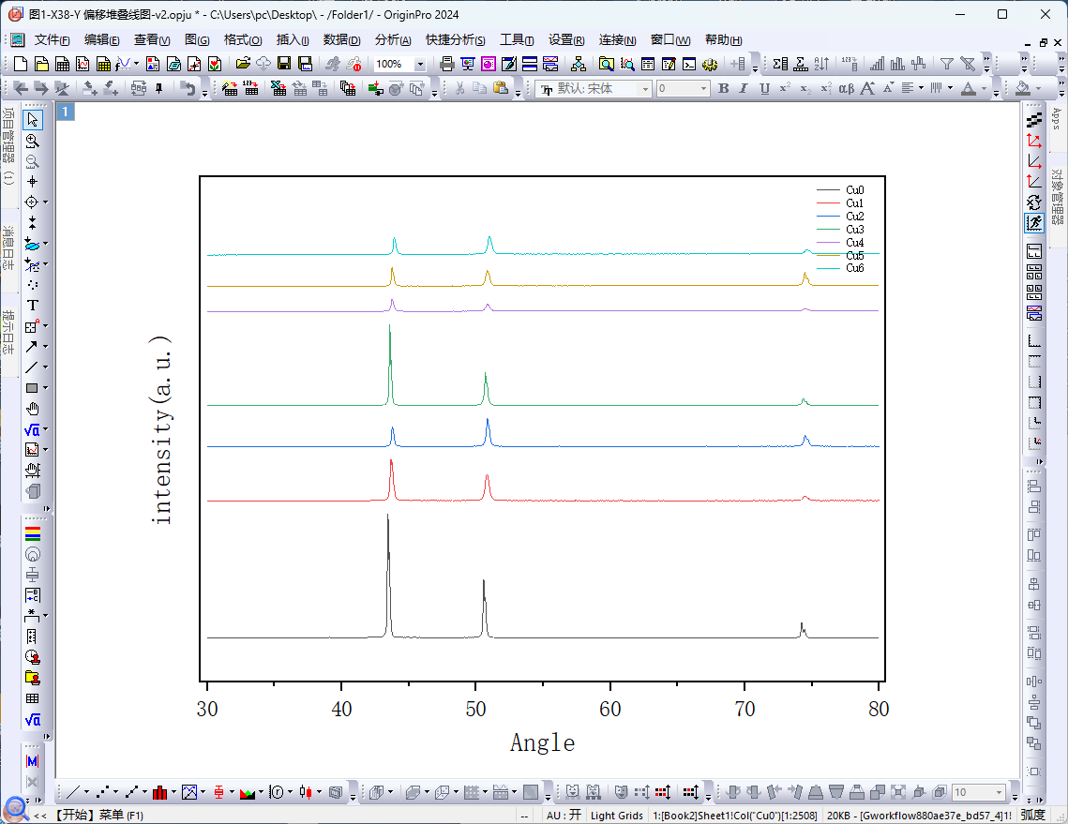Expand the text alignment dropdown arrow
Screen dimensions: 1068x824
tap(921, 88)
